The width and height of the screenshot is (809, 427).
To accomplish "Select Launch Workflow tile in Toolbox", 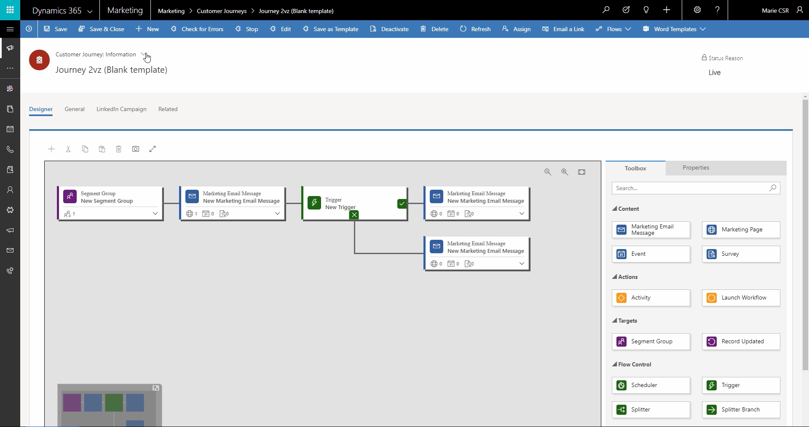I will tap(741, 298).
